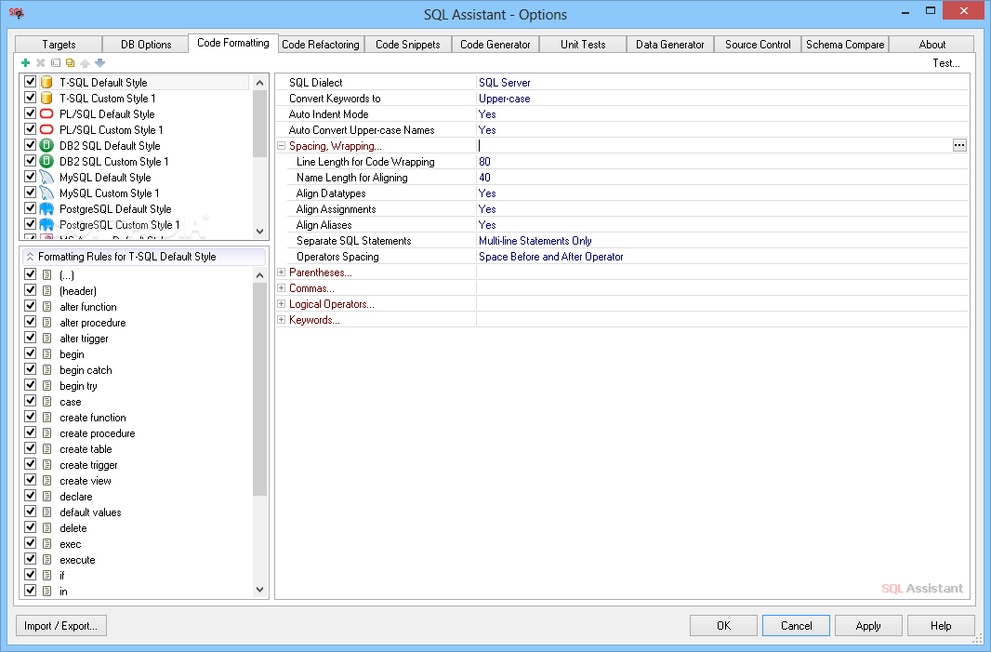This screenshot has width=991, height=652.
Task: Uncheck the 'begin try' rule checkbox
Action: [30, 385]
